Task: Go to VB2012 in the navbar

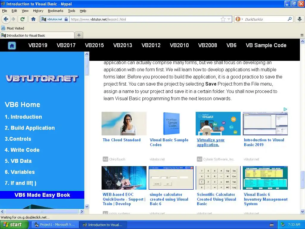Action: click(151, 45)
